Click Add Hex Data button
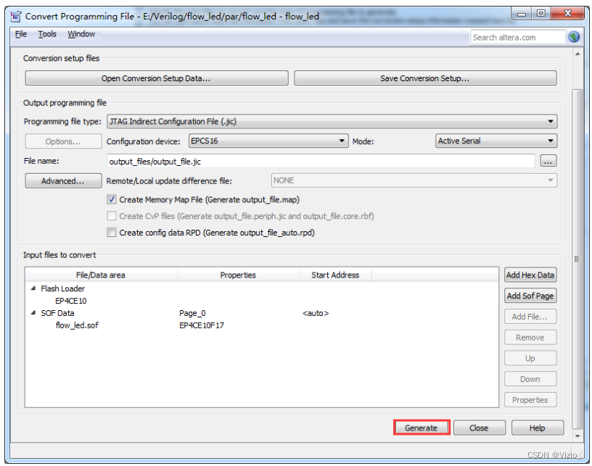This screenshot has width=592, height=466. [x=530, y=275]
